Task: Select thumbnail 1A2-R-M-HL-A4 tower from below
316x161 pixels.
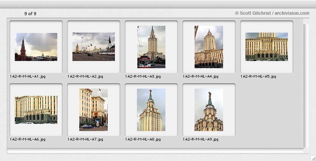Action: (209, 47)
